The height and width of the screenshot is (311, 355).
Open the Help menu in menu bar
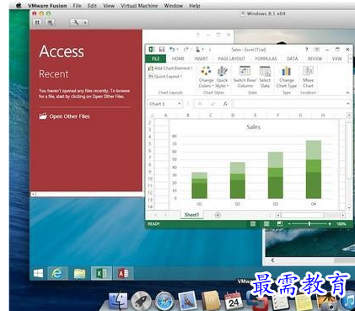click(194, 6)
